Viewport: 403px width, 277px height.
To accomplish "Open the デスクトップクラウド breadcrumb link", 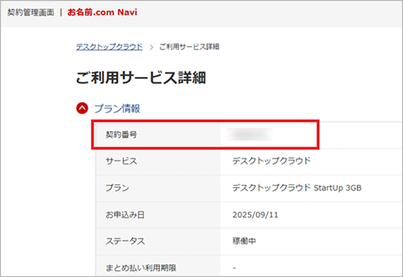I will pyautogui.click(x=109, y=47).
